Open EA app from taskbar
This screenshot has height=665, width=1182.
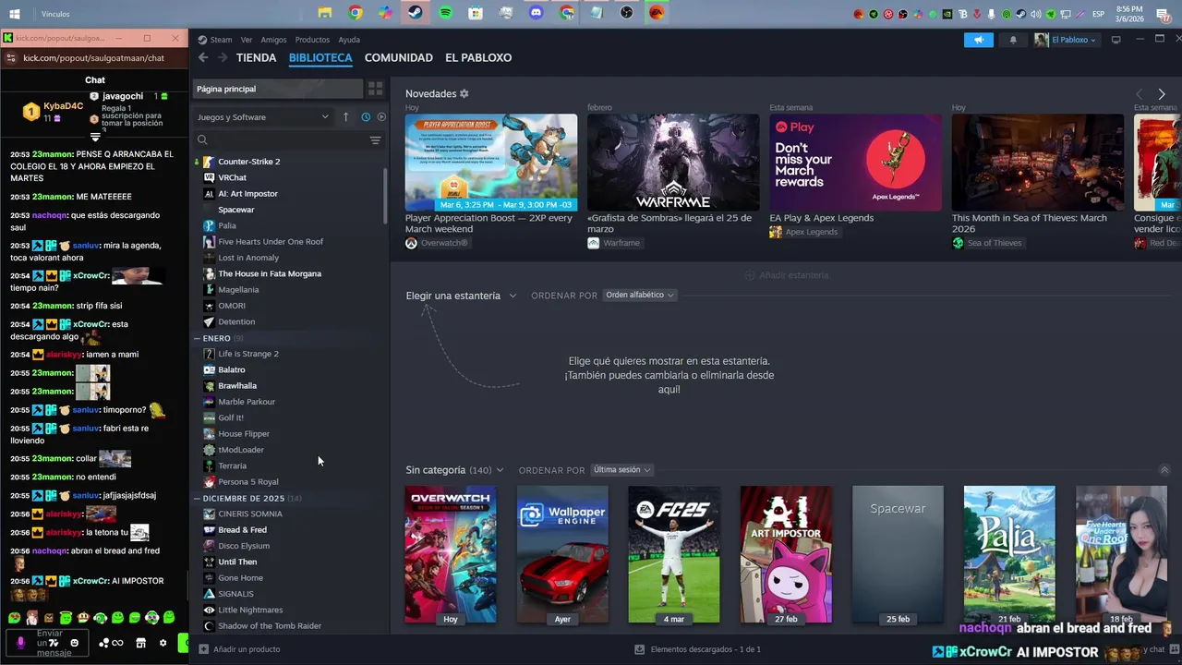[657, 13]
